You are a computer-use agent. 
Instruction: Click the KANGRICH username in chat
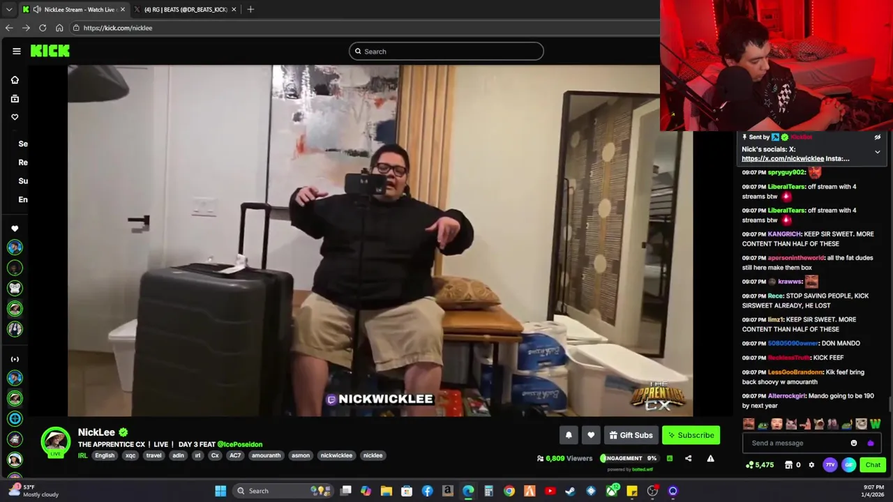click(x=784, y=234)
